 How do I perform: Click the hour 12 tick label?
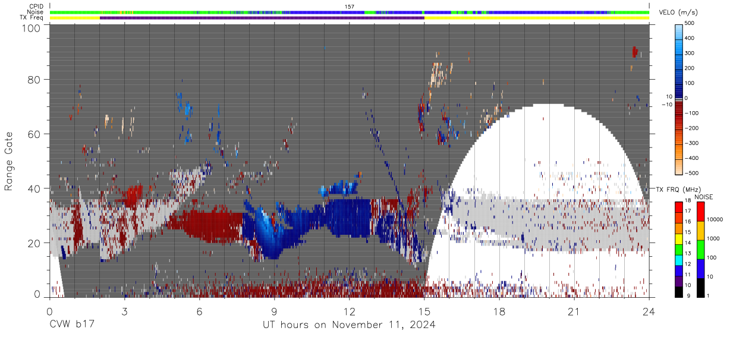[x=349, y=311]
